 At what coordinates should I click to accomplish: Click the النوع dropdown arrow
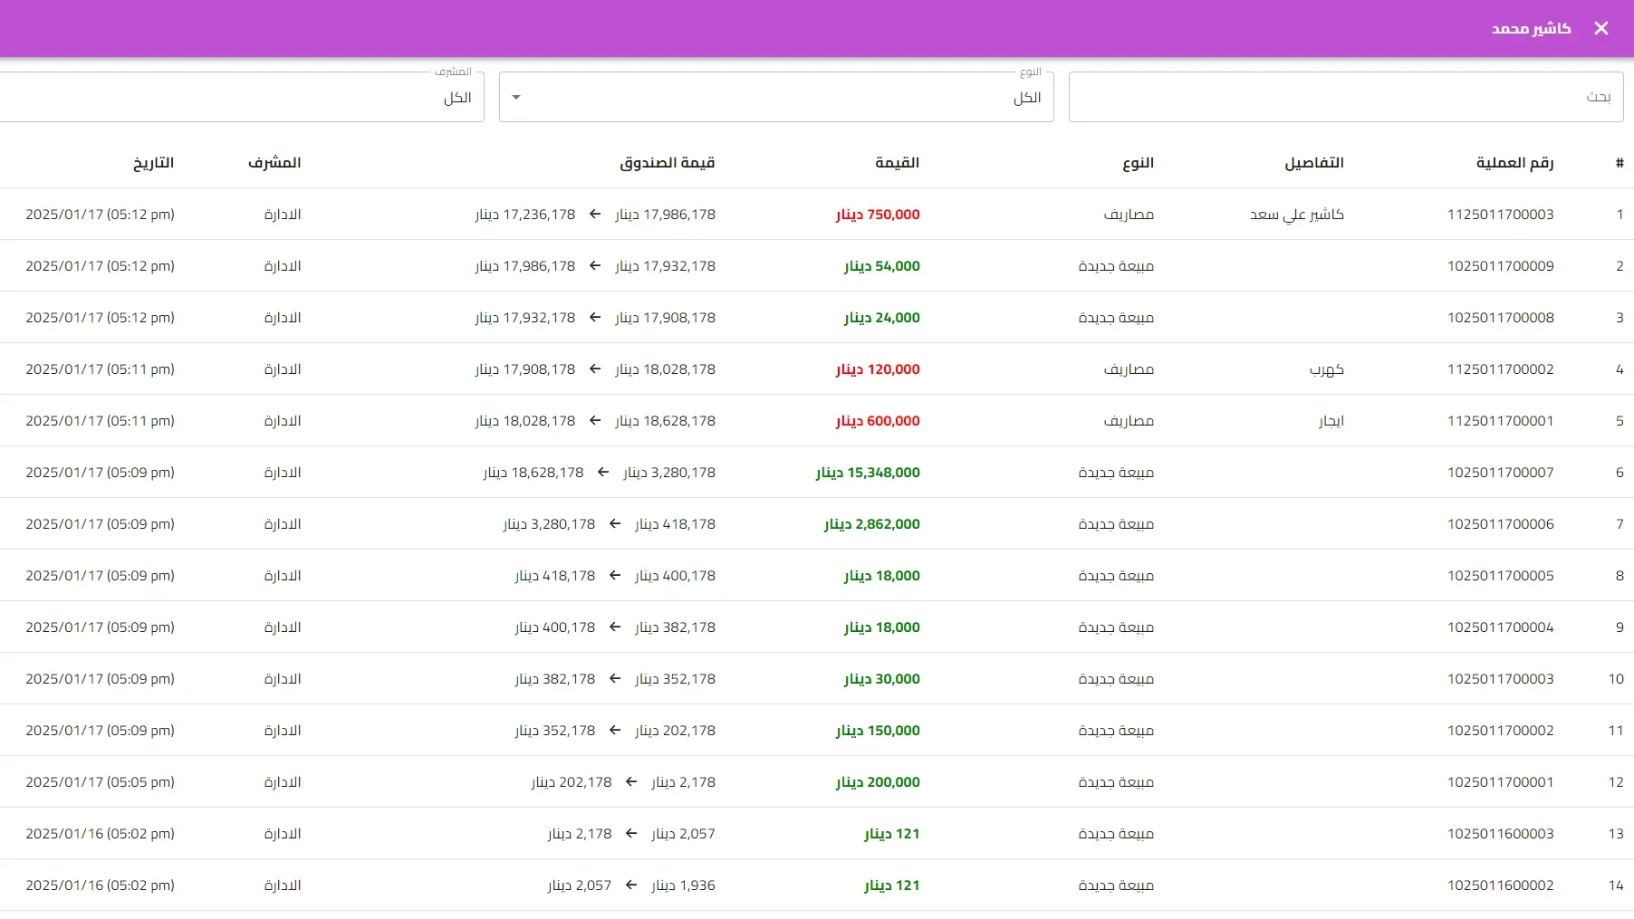pos(516,97)
